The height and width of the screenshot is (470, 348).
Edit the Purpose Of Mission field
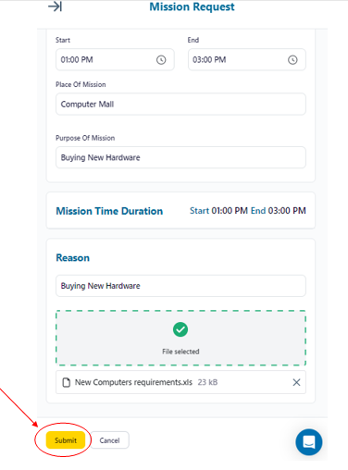[x=180, y=157]
